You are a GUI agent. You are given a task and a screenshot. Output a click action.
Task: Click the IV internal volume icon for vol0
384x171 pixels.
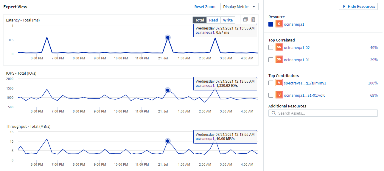click(x=279, y=95)
